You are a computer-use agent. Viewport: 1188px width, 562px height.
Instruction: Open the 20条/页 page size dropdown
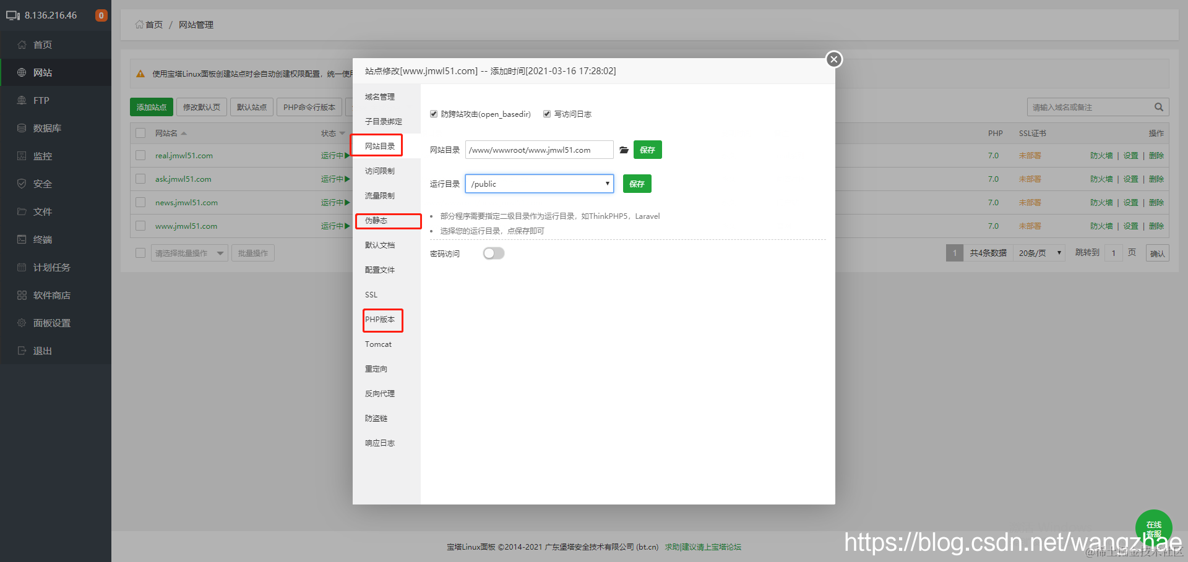coord(1039,253)
